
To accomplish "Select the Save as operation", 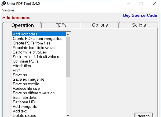I will (39, 75).
